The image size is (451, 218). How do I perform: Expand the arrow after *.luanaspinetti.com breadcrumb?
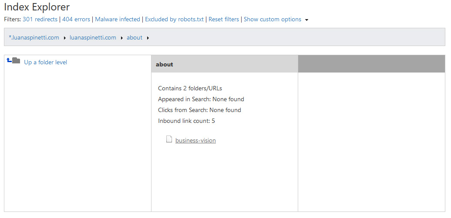65,38
